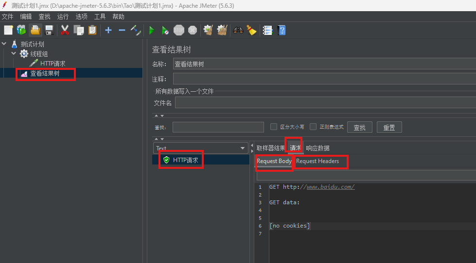Open the 选项 menu
The width and height of the screenshot is (476, 263).
point(81,16)
